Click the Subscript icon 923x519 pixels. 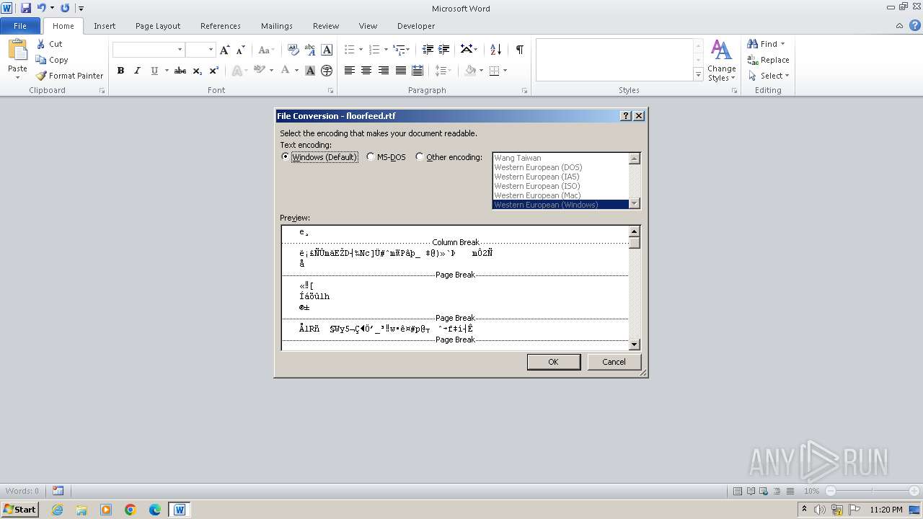pyautogui.click(x=198, y=71)
